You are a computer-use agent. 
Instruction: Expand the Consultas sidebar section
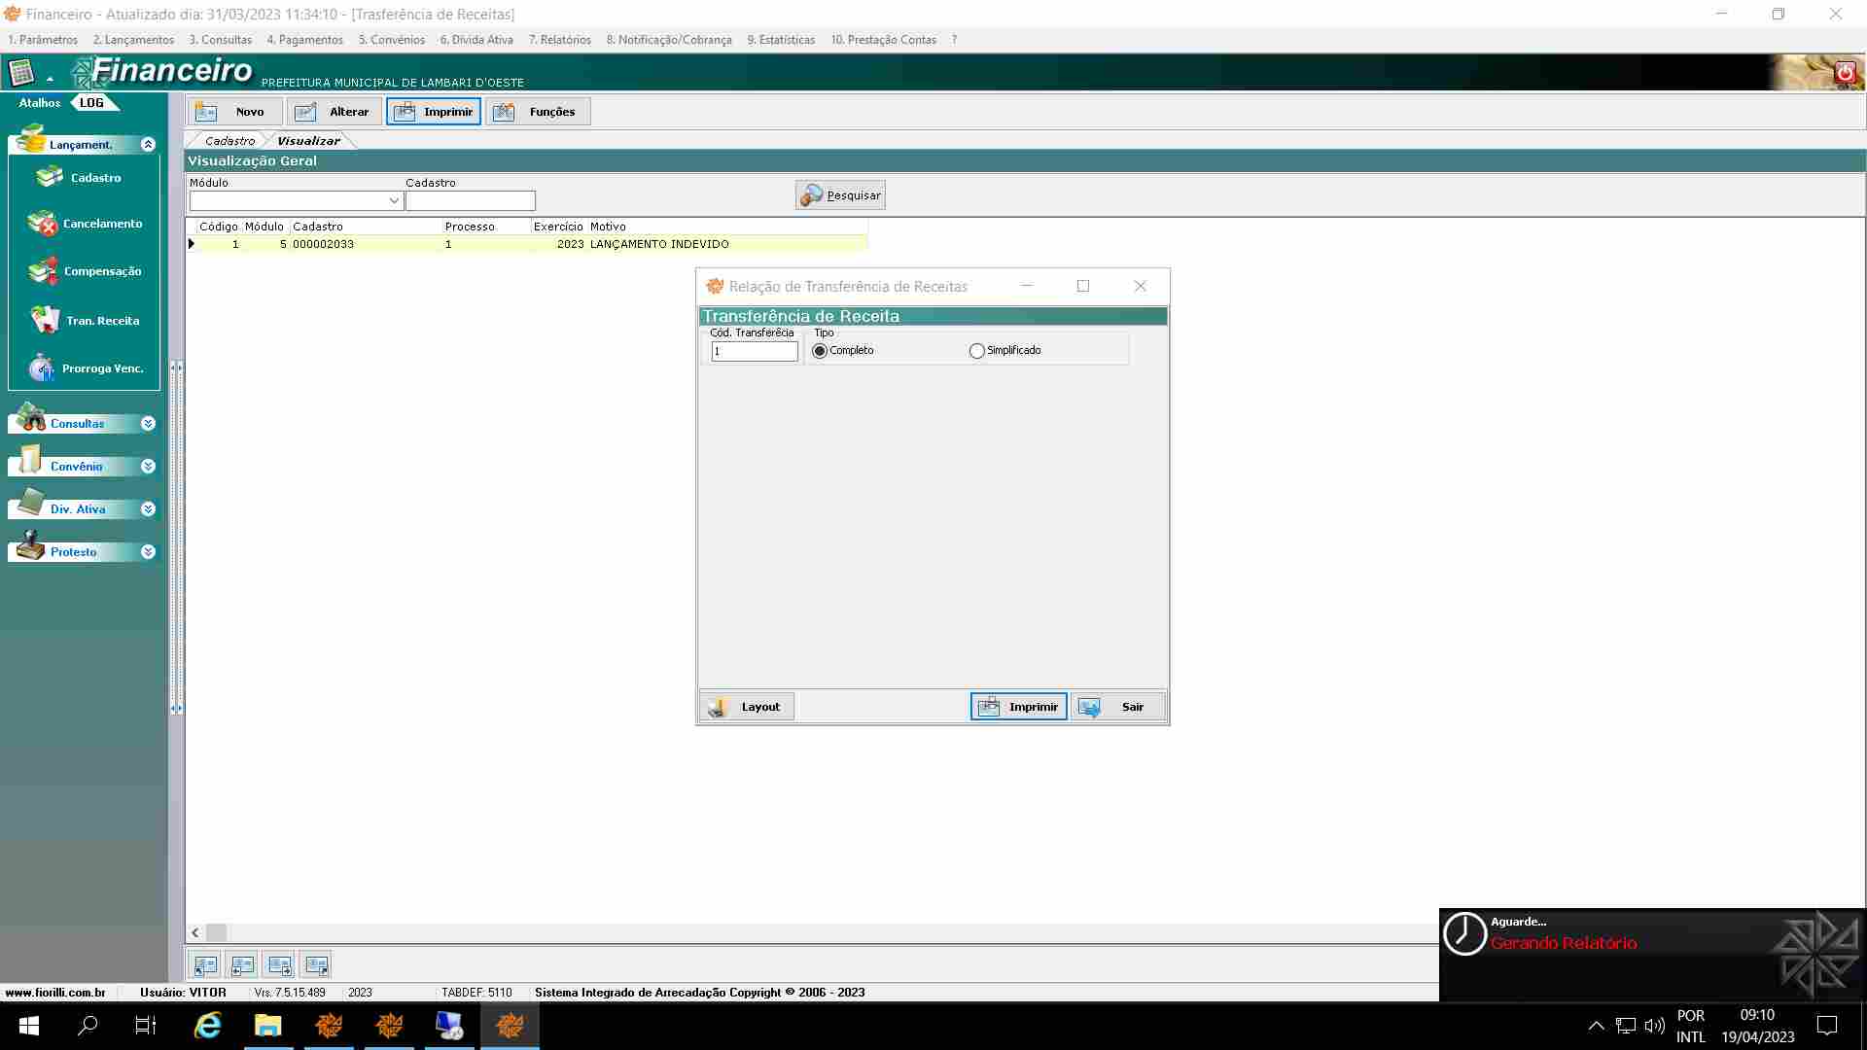148,424
